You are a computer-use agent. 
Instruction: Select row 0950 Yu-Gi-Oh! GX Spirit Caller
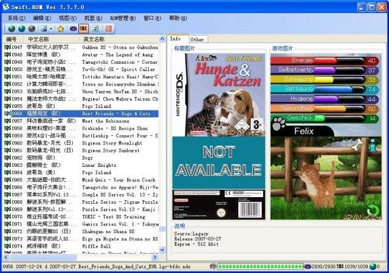point(81,69)
